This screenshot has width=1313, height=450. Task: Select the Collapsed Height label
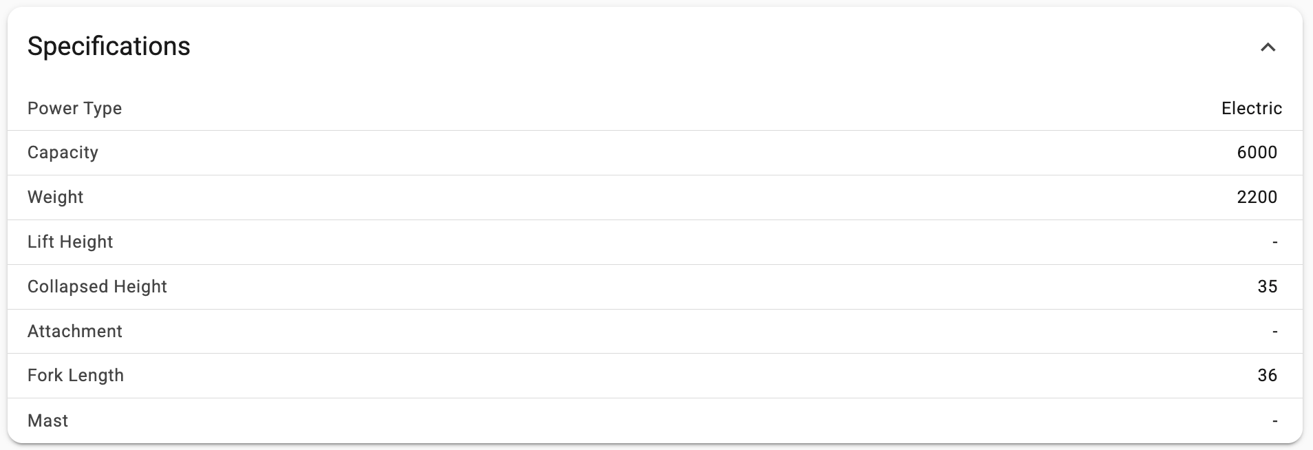97,287
